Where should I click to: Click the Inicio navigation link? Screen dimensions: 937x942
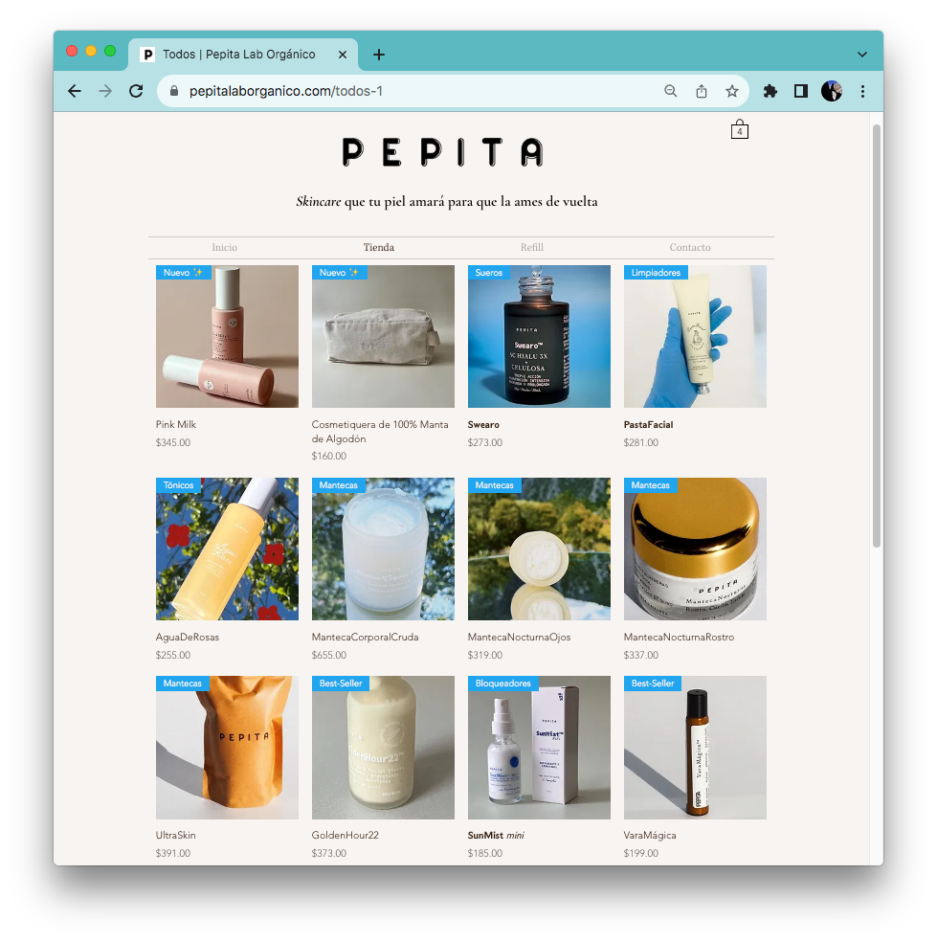[x=224, y=248]
